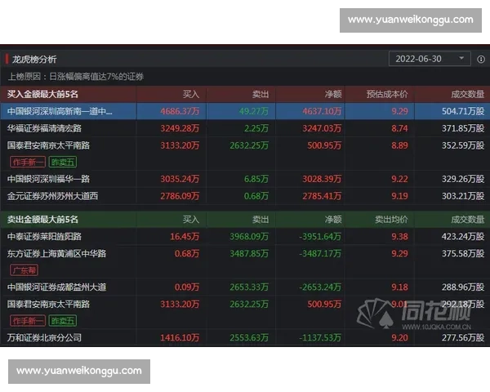Click the 买入 column header in the buyers table
Viewport: 490px width, 392px height.
pos(190,94)
